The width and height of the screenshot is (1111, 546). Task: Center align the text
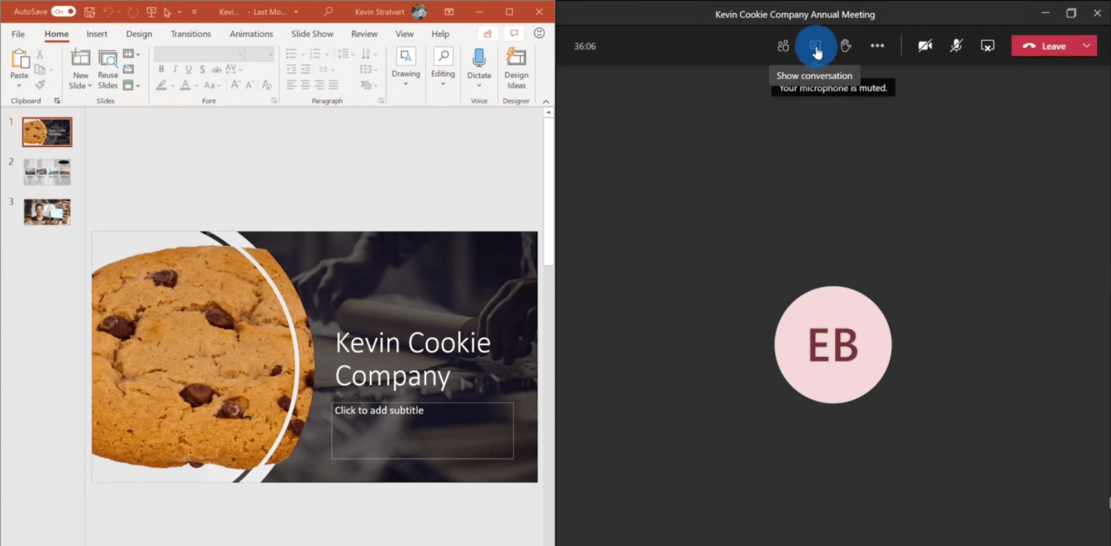tap(305, 85)
